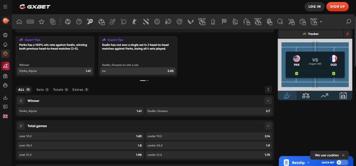
Task: Open the head-to-head scales tab in tracker
Action: click(x=306, y=96)
